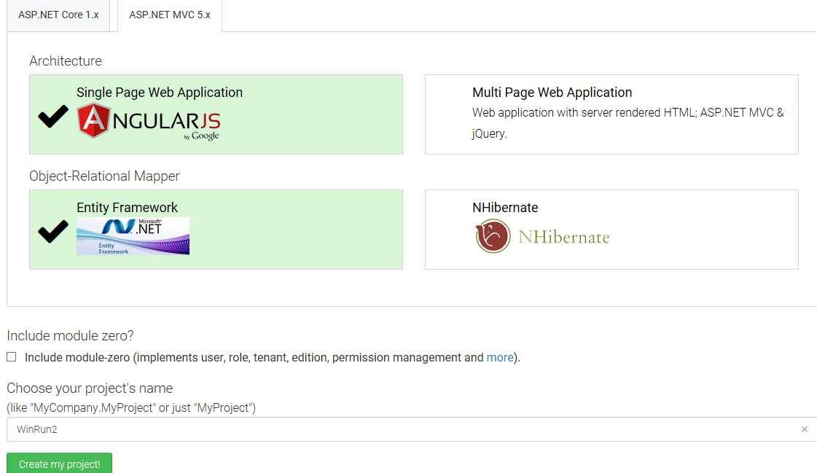Click the NHibernate logo icon

(x=493, y=236)
